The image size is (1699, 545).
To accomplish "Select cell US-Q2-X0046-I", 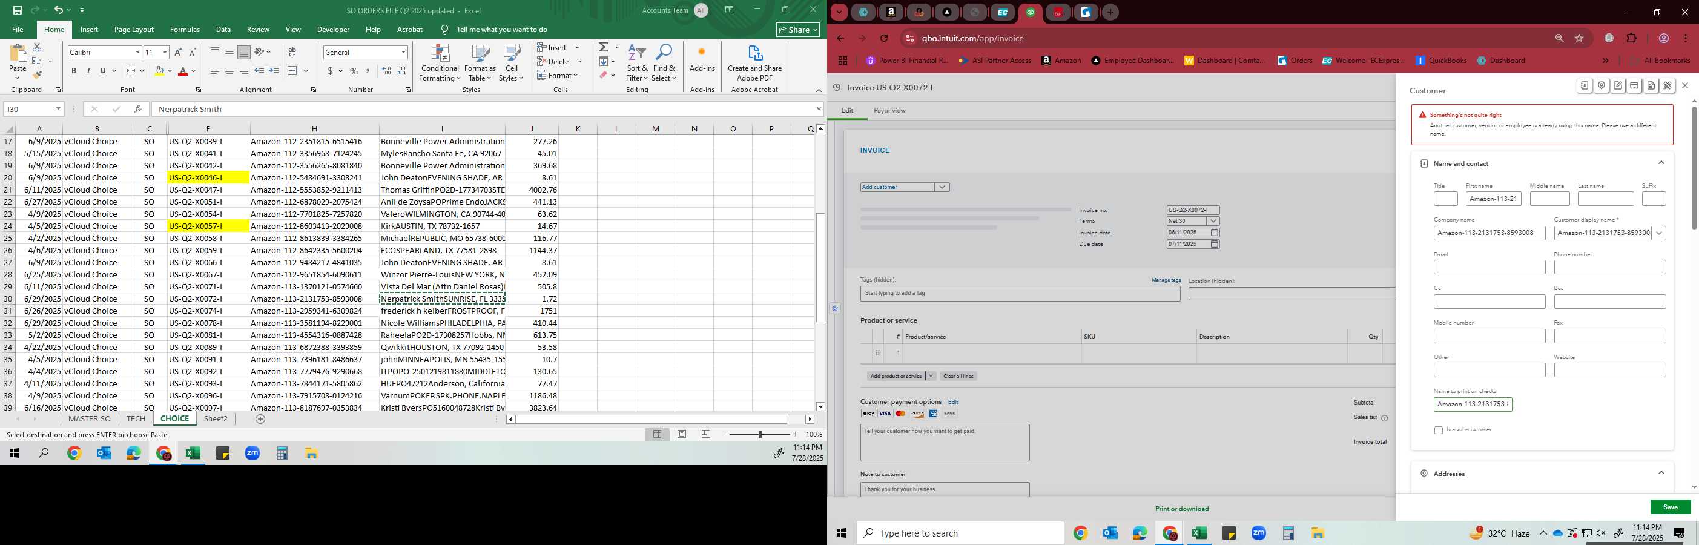I will (x=208, y=177).
